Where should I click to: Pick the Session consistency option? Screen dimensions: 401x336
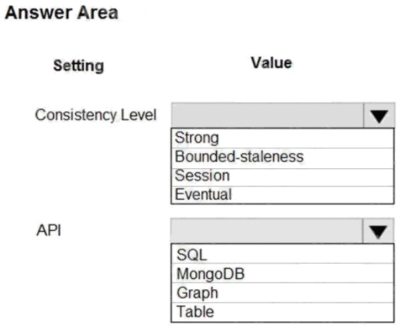coord(202,176)
